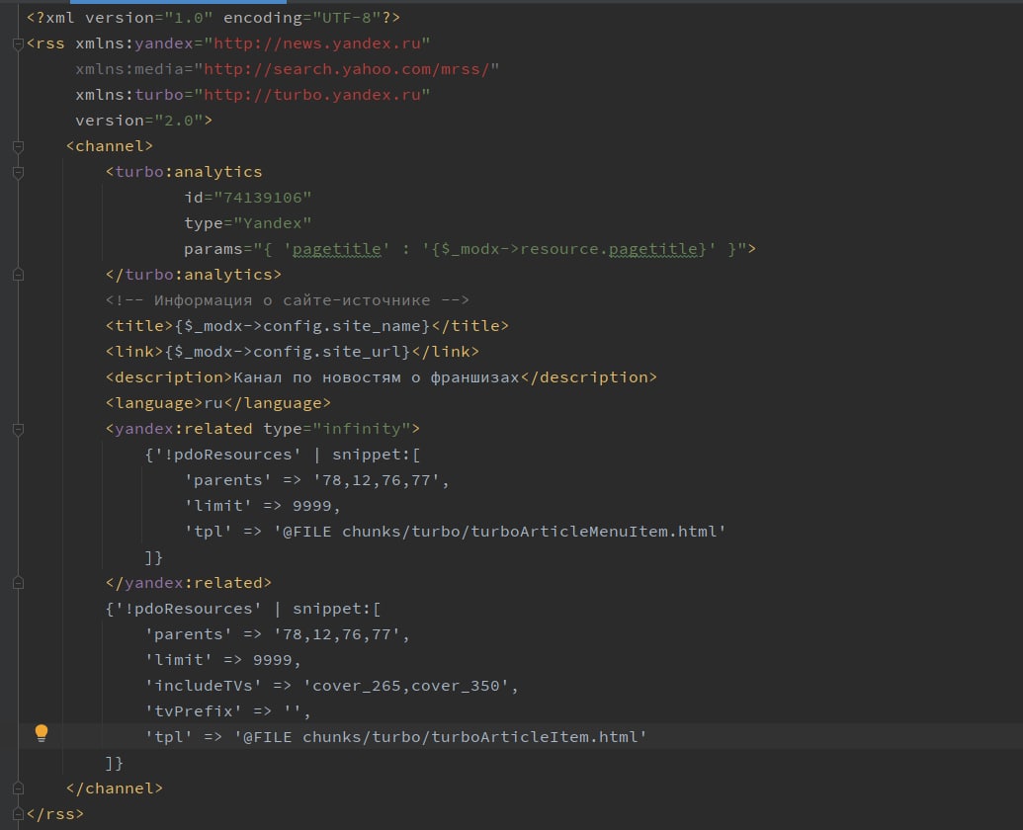Click the http://news.yandex.ru namespace URL
Image resolution: width=1023 pixels, height=830 pixels.
pos(317,43)
